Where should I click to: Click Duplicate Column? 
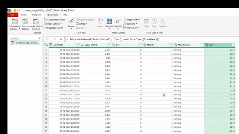point(53,28)
